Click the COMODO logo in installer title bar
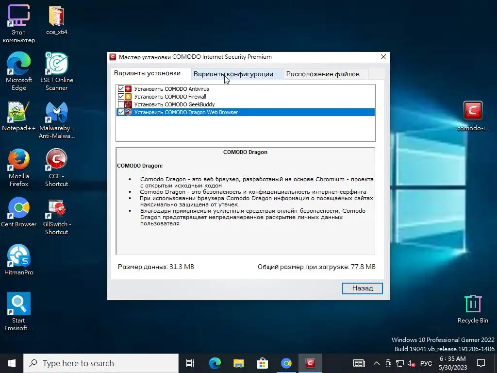The image size is (497, 373). click(113, 57)
